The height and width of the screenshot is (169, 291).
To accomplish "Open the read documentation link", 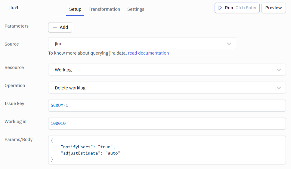I will coord(148,53).
